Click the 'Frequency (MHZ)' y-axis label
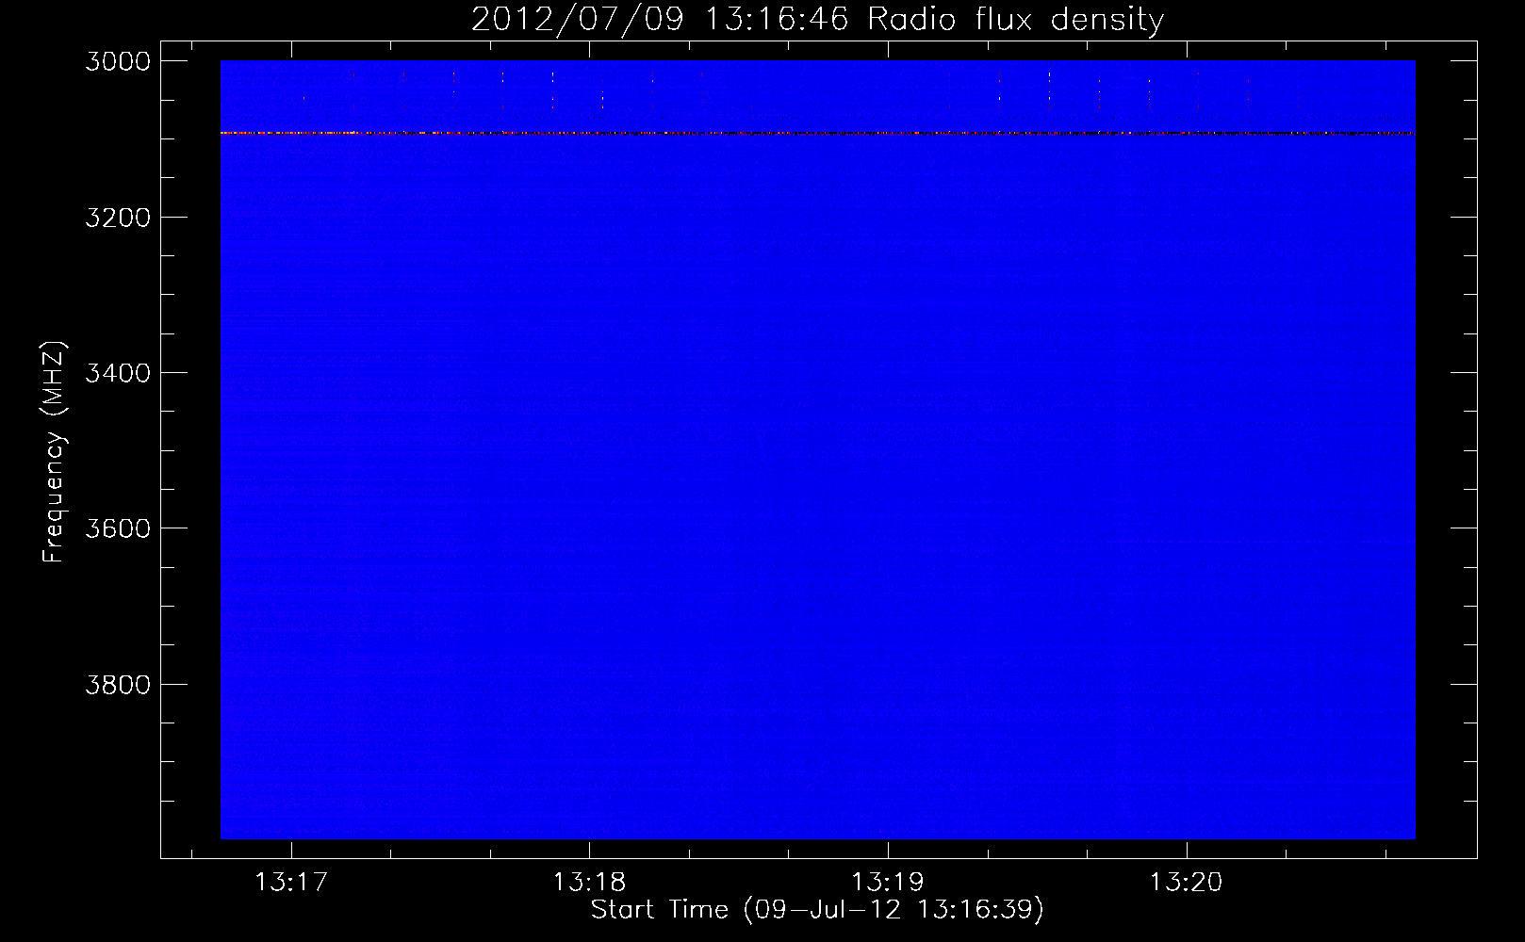This screenshot has width=1525, height=942. [55, 451]
